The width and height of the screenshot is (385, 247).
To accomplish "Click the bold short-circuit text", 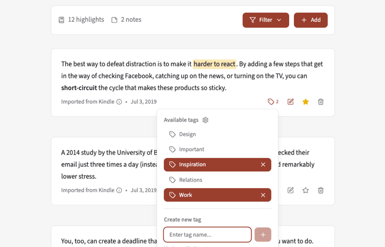I will pyautogui.click(x=79, y=88).
